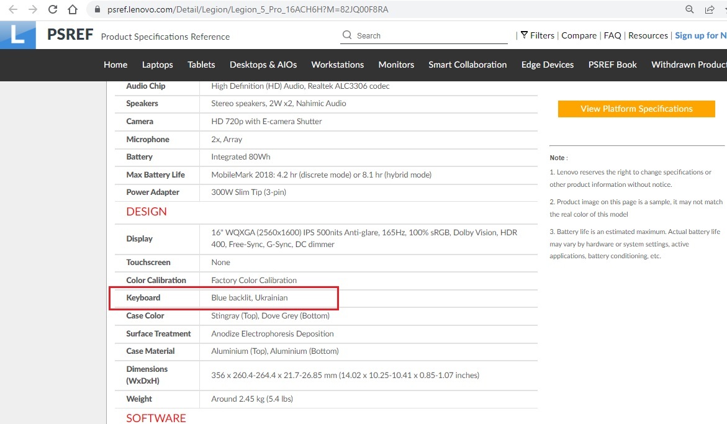Open the Withdrawn Products menu
727x424 pixels.
pos(689,65)
